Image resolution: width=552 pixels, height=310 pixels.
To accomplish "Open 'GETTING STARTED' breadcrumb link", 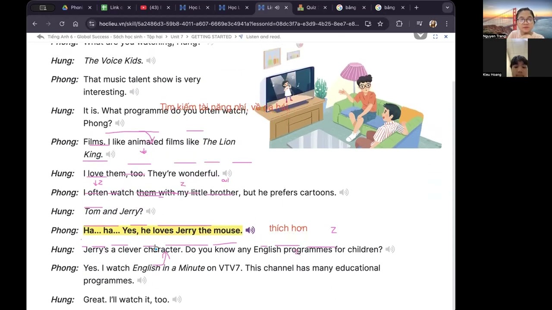I will pyautogui.click(x=211, y=37).
